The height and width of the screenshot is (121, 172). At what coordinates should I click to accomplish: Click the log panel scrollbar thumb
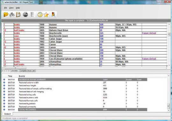[x=168, y=106]
